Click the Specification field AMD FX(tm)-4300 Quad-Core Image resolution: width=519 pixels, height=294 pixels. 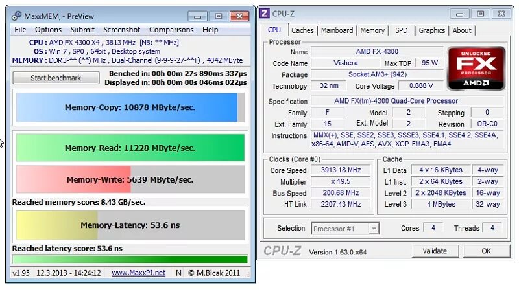click(x=407, y=101)
